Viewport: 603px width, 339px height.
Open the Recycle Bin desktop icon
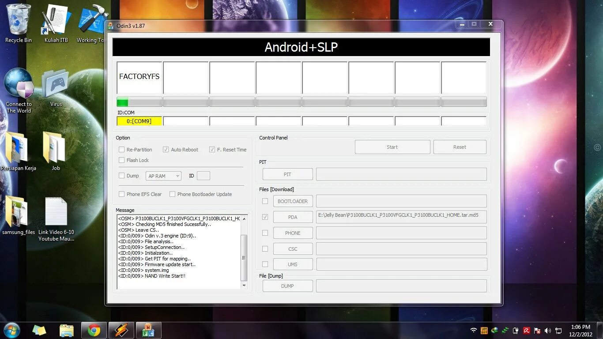(19, 23)
